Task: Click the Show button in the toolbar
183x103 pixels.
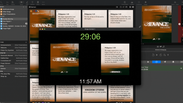Action: [x=22, y=3]
